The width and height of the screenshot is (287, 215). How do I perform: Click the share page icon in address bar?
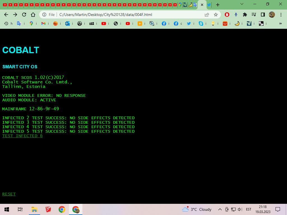(207, 15)
